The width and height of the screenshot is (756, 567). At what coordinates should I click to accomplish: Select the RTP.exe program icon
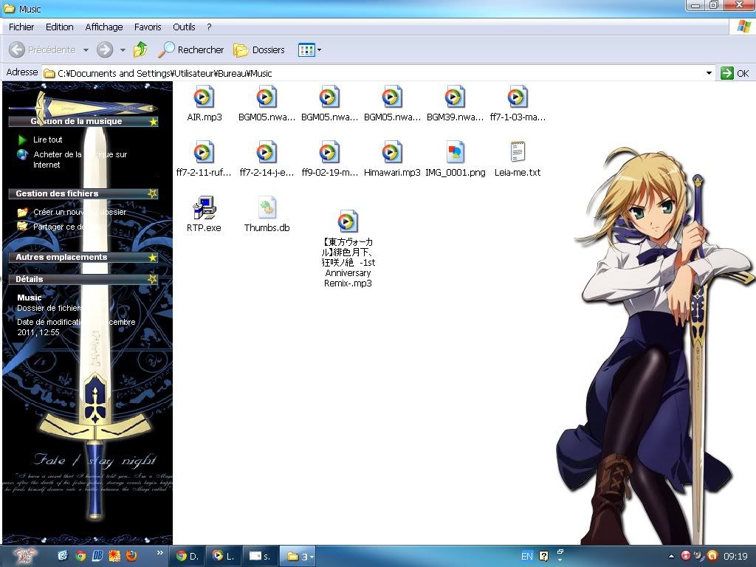(x=204, y=208)
